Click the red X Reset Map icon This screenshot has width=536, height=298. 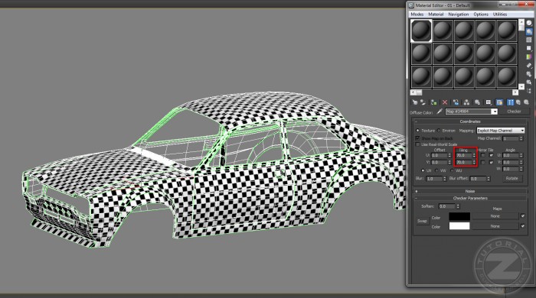point(445,102)
